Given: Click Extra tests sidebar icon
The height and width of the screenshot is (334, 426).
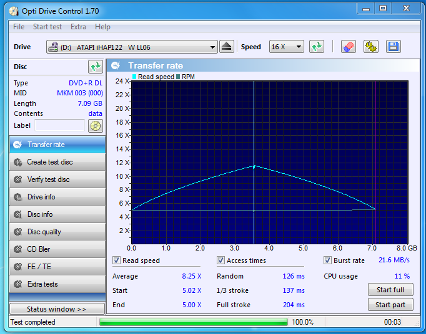Looking at the screenshot, I should point(18,284).
